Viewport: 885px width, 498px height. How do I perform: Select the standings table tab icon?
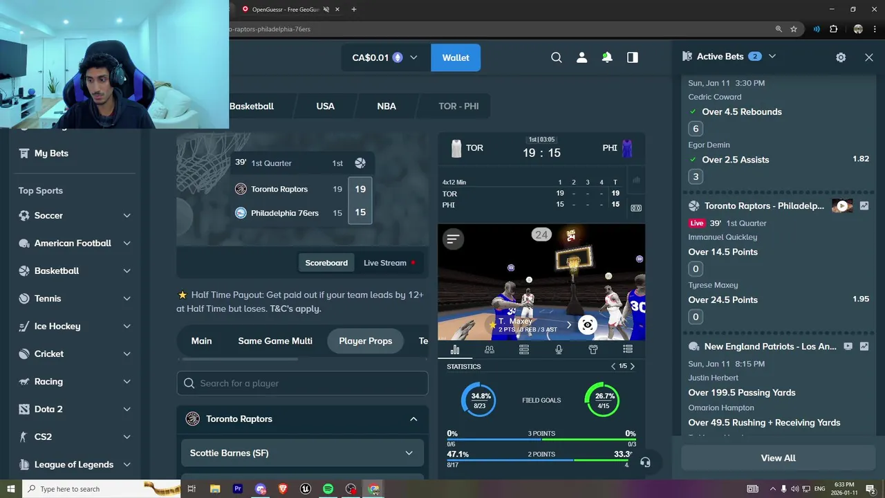524,350
